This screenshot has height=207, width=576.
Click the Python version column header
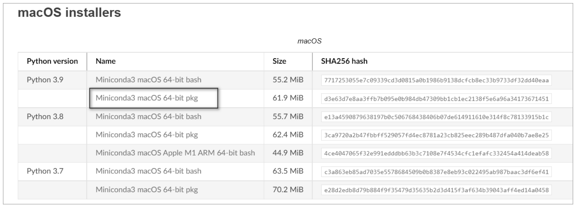pos(52,61)
